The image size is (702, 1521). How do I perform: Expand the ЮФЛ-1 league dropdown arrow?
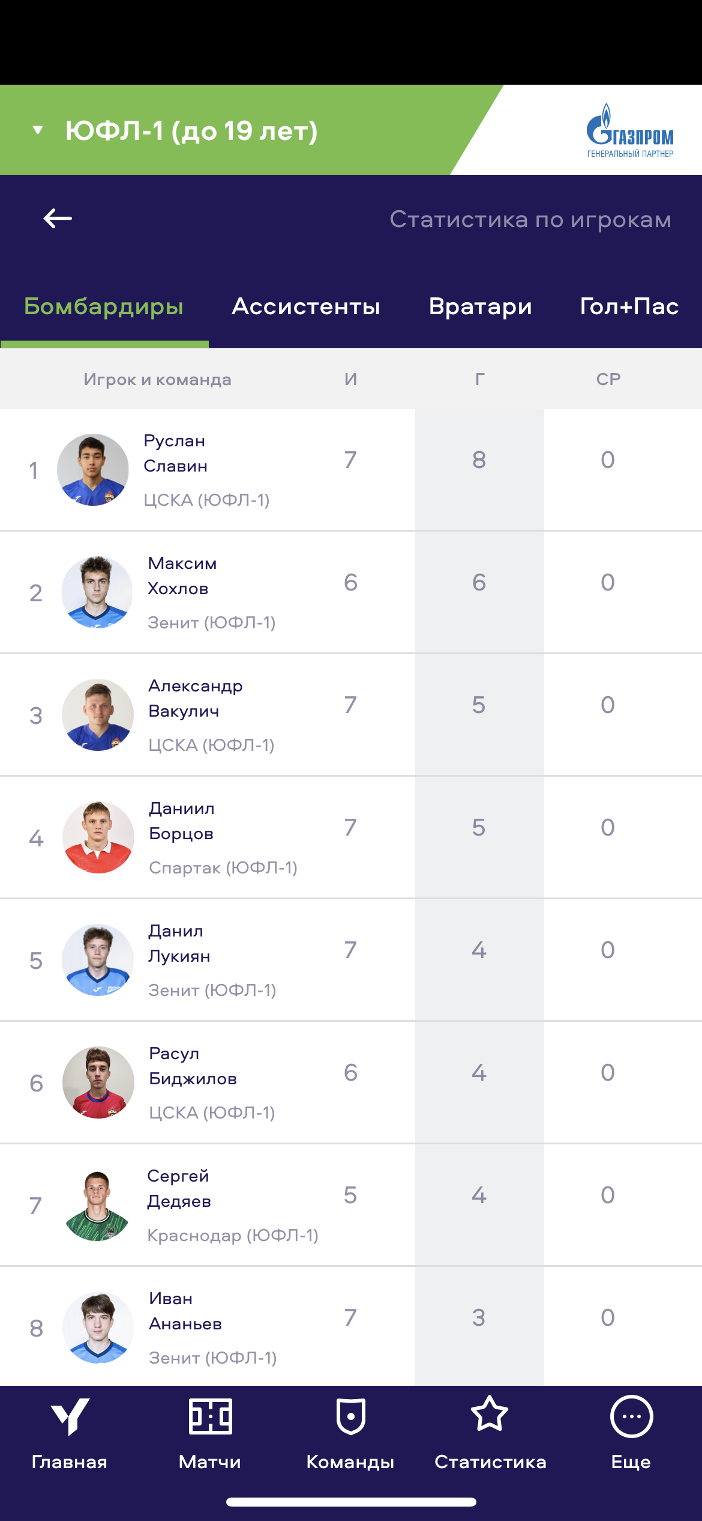point(38,130)
